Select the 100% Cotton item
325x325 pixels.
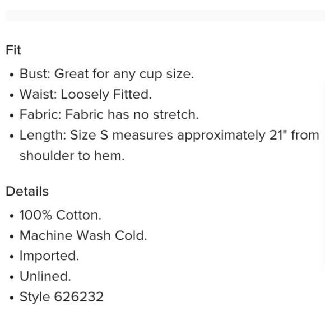pos(61,215)
